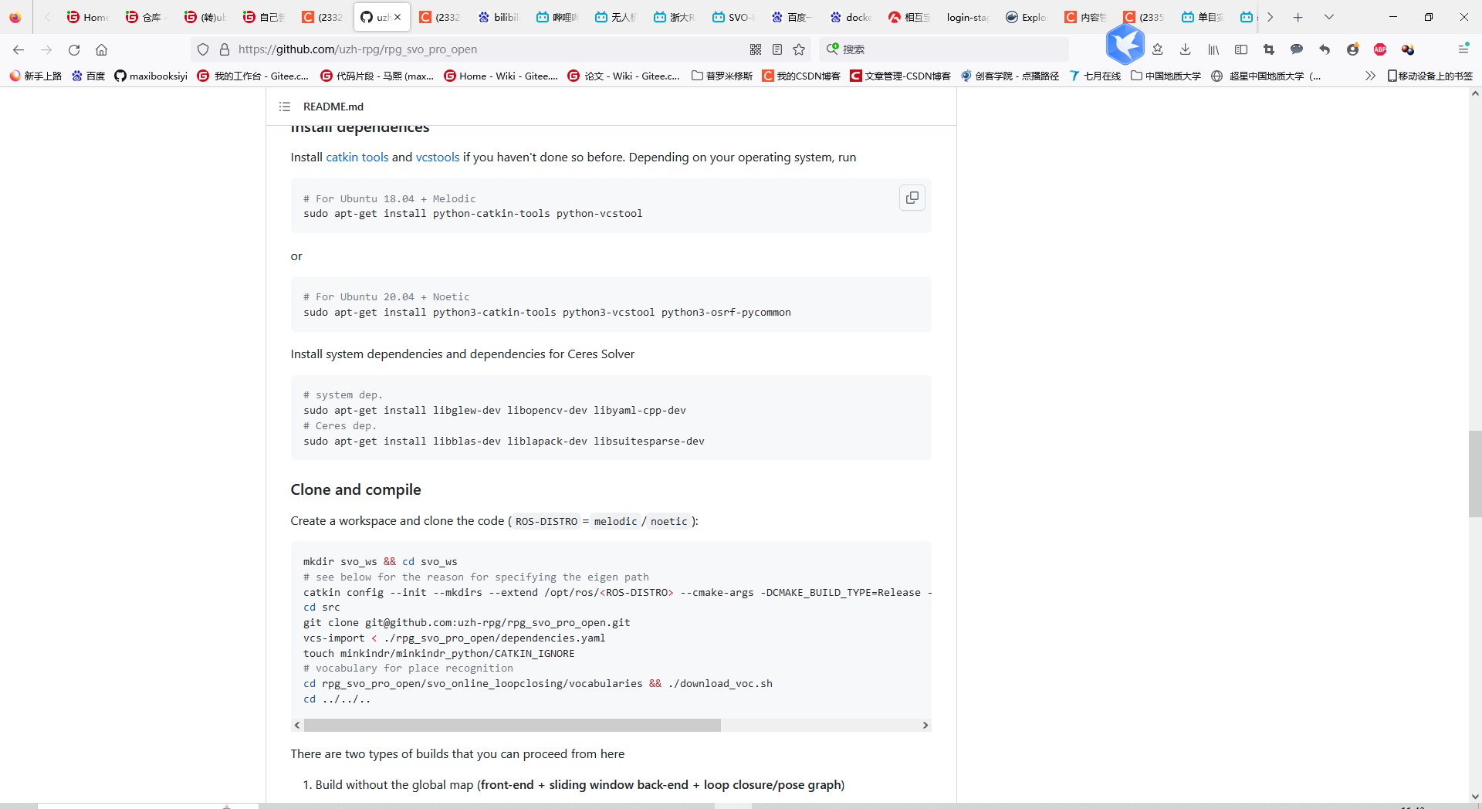
Task: Open README outline/table of contents
Action: tap(285, 107)
